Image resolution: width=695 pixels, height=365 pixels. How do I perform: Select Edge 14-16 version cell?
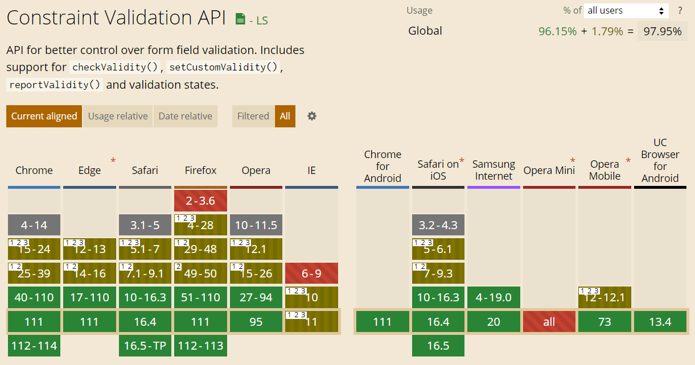point(89,273)
